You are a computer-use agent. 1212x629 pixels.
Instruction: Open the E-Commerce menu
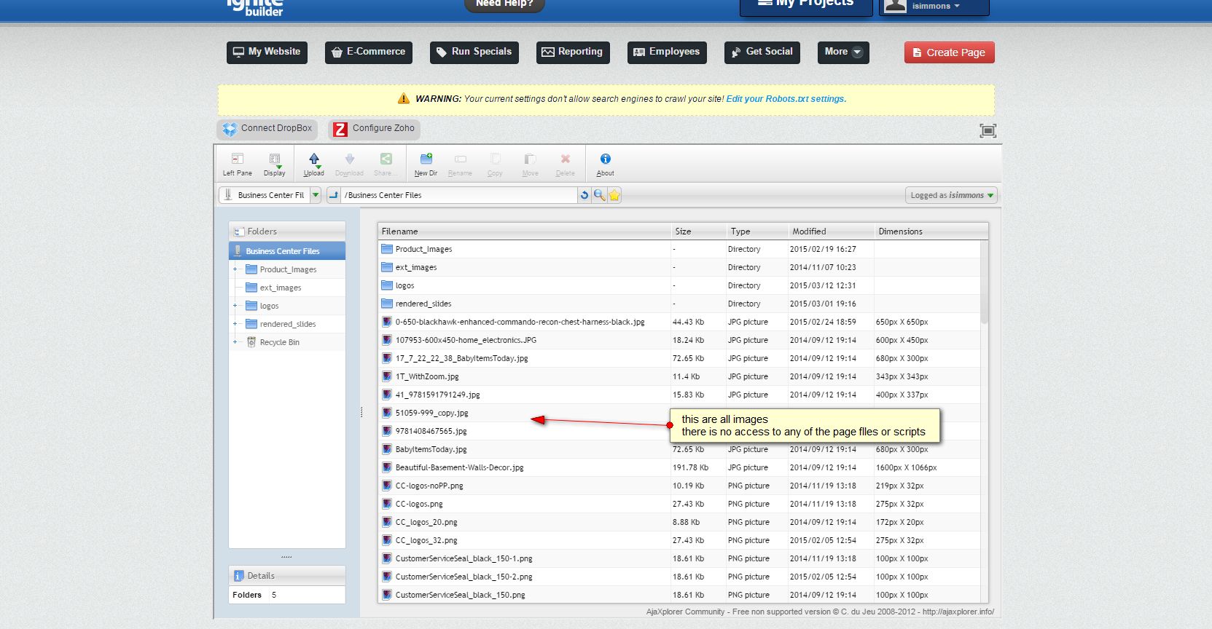pos(368,52)
